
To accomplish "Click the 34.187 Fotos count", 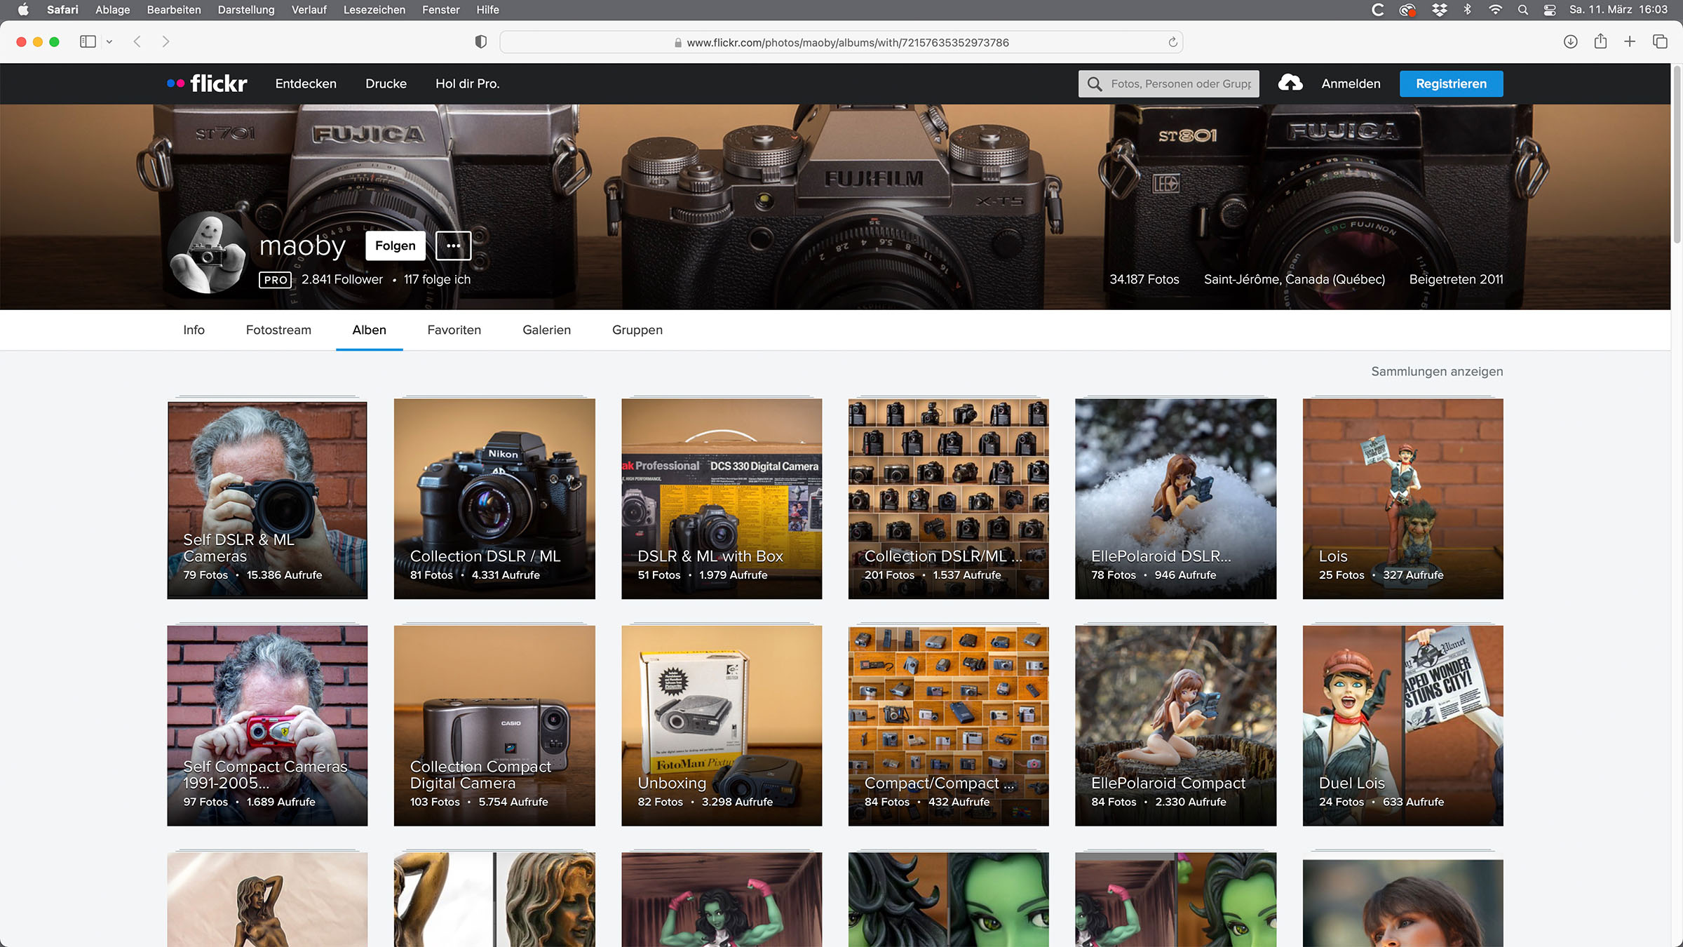I will tap(1144, 279).
